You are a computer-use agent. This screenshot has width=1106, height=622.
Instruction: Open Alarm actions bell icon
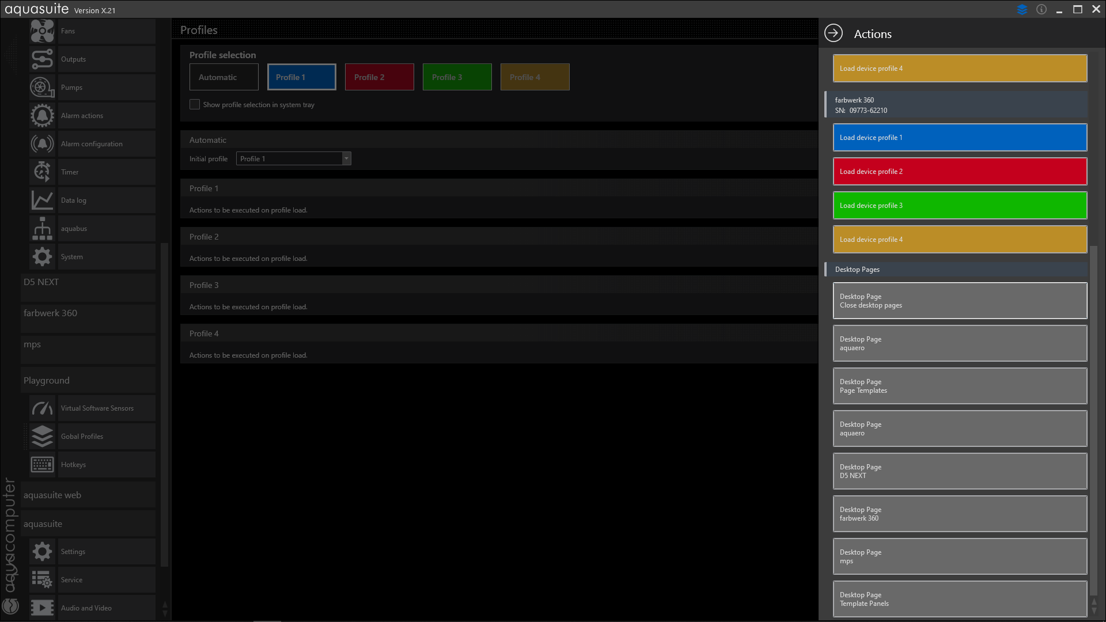tap(42, 116)
